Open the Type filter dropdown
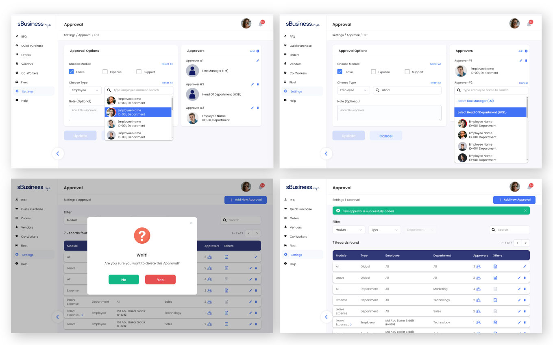The image size is (553, 345). point(384,230)
